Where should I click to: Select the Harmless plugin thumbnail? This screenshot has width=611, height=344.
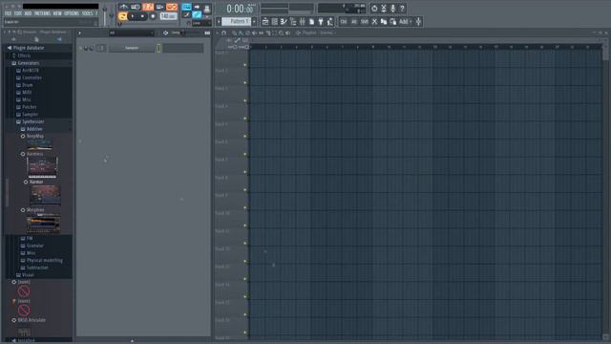[42, 167]
